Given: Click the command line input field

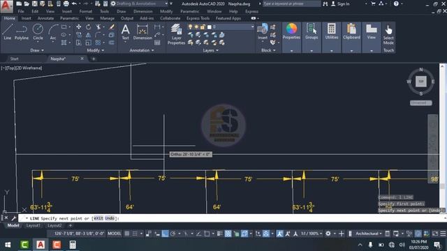Looking at the screenshot, I should [x=233, y=218].
